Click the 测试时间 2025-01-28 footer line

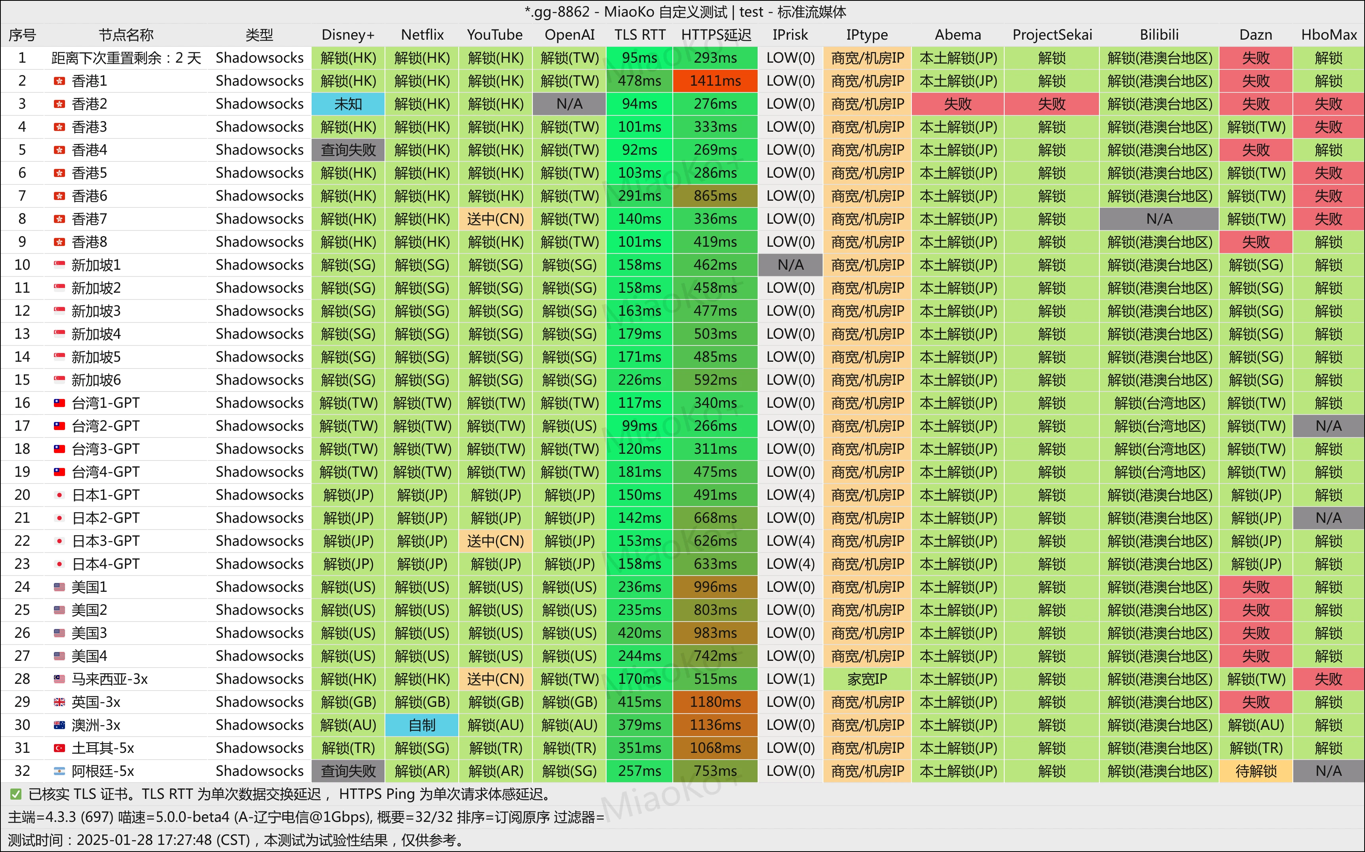click(x=237, y=840)
